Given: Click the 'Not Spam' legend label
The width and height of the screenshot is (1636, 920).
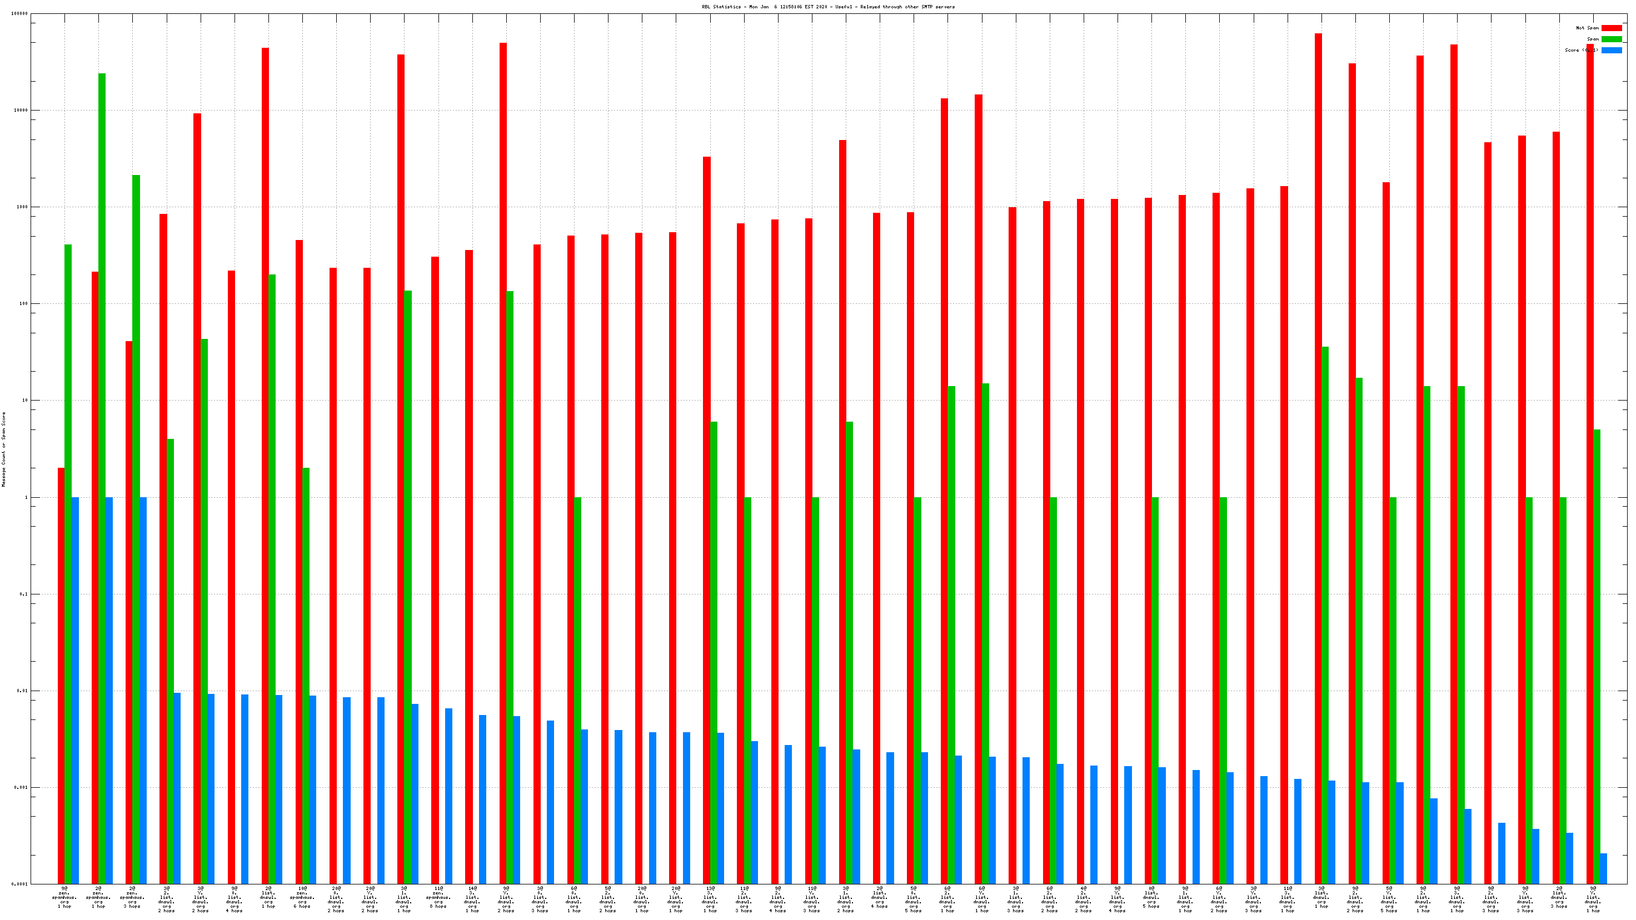Looking at the screenshot, I should tap(1587, 28).
